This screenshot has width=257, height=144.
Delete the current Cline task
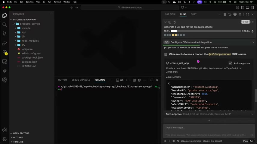[x=175, y=22]
